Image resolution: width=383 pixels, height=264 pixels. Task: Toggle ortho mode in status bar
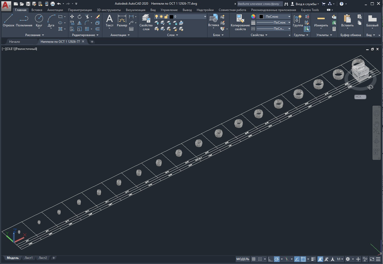pos(270,259)
